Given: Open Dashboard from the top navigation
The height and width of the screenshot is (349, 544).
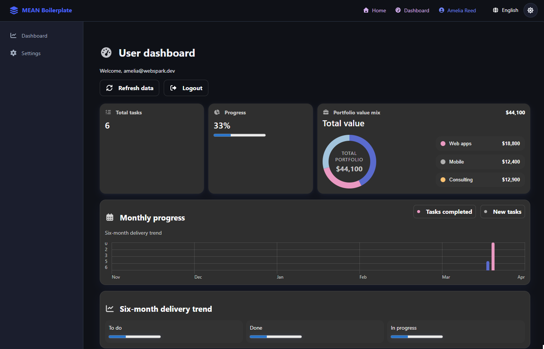Looking at the screenshot, I should 412,10.
